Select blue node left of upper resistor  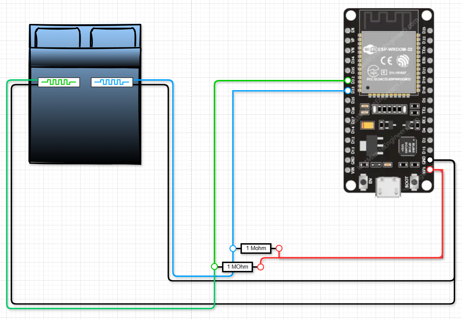click(233, 249)
